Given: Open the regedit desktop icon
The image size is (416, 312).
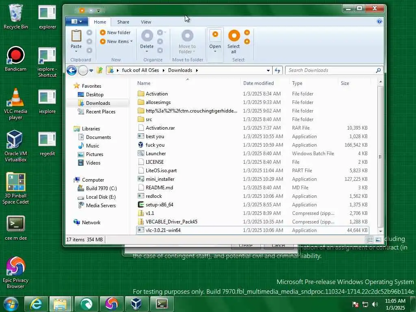Looking at the screenshot, I should [47, 144].
